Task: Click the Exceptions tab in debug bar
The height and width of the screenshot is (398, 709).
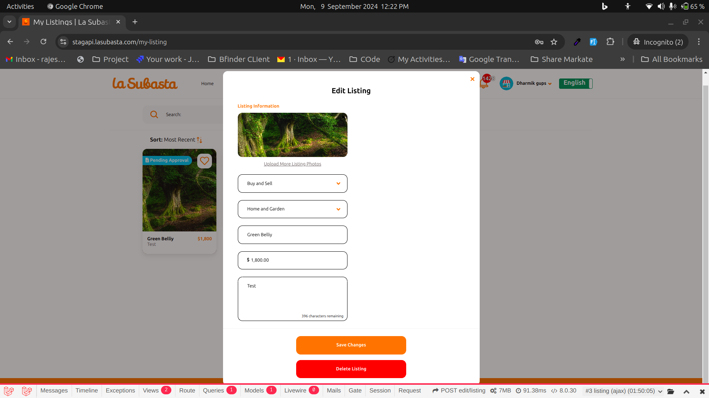Action: 120,390
